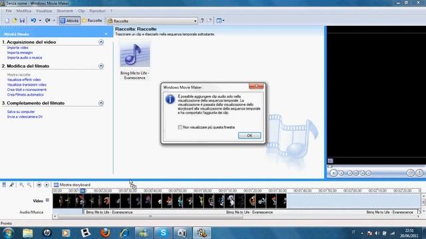Viewport: 426px width, 239px height.
Task: Go up one level icon
Action: click(x=202, y=21)
